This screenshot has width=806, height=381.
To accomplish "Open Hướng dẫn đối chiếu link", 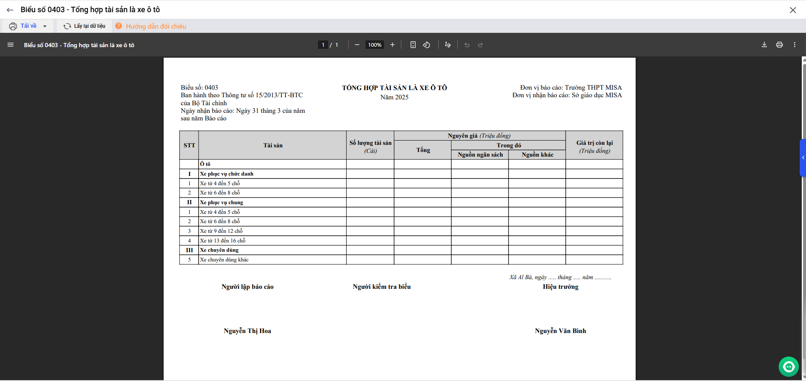I will (x=156, y=26).
